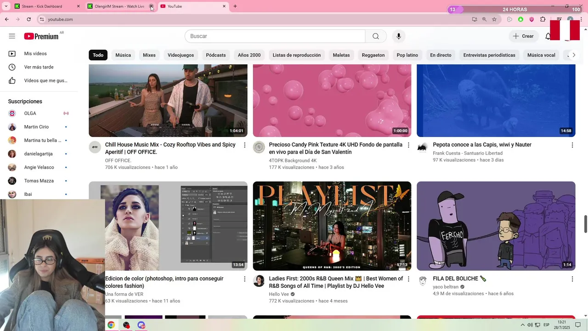This screenshot has height=331, width=588.
Task: Activate voice search microphone
Action: click(x=398, y=36)
